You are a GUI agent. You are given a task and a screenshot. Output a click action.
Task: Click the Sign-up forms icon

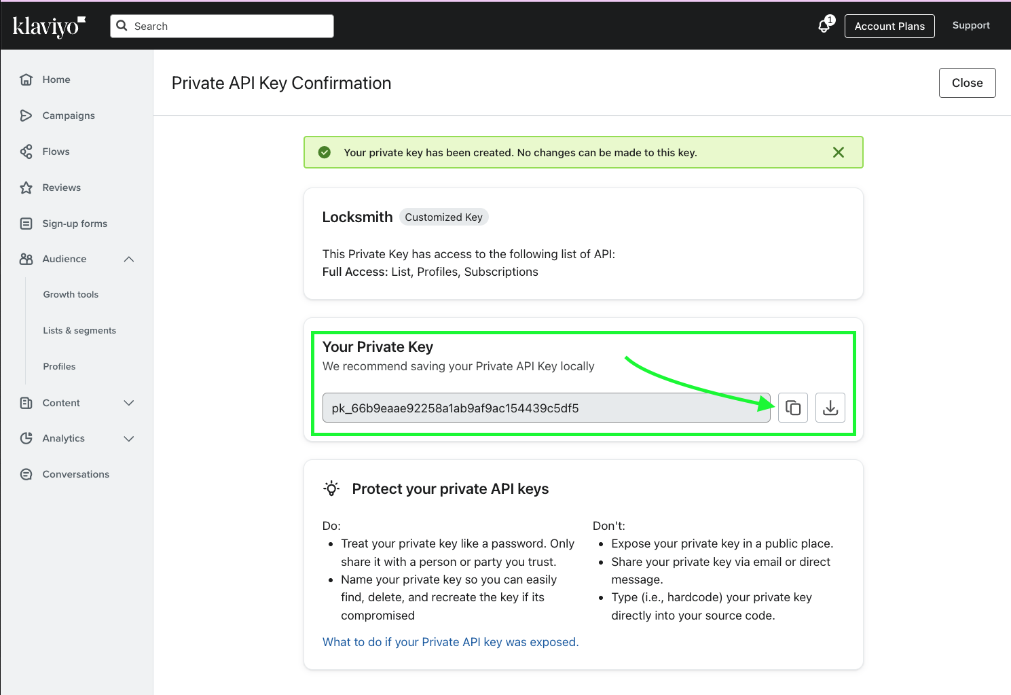(x=26, y=224)
